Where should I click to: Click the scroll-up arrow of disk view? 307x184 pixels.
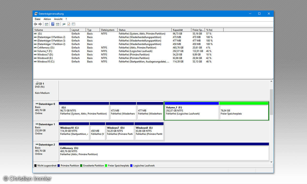click(x=271, y=82)
